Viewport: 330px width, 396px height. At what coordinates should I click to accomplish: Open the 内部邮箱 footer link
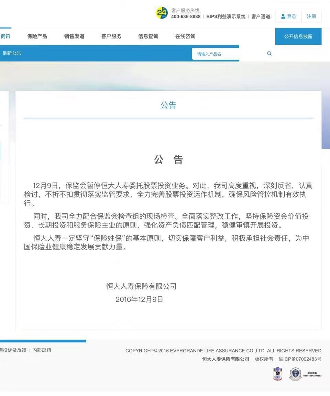click(x=42, y=350)
